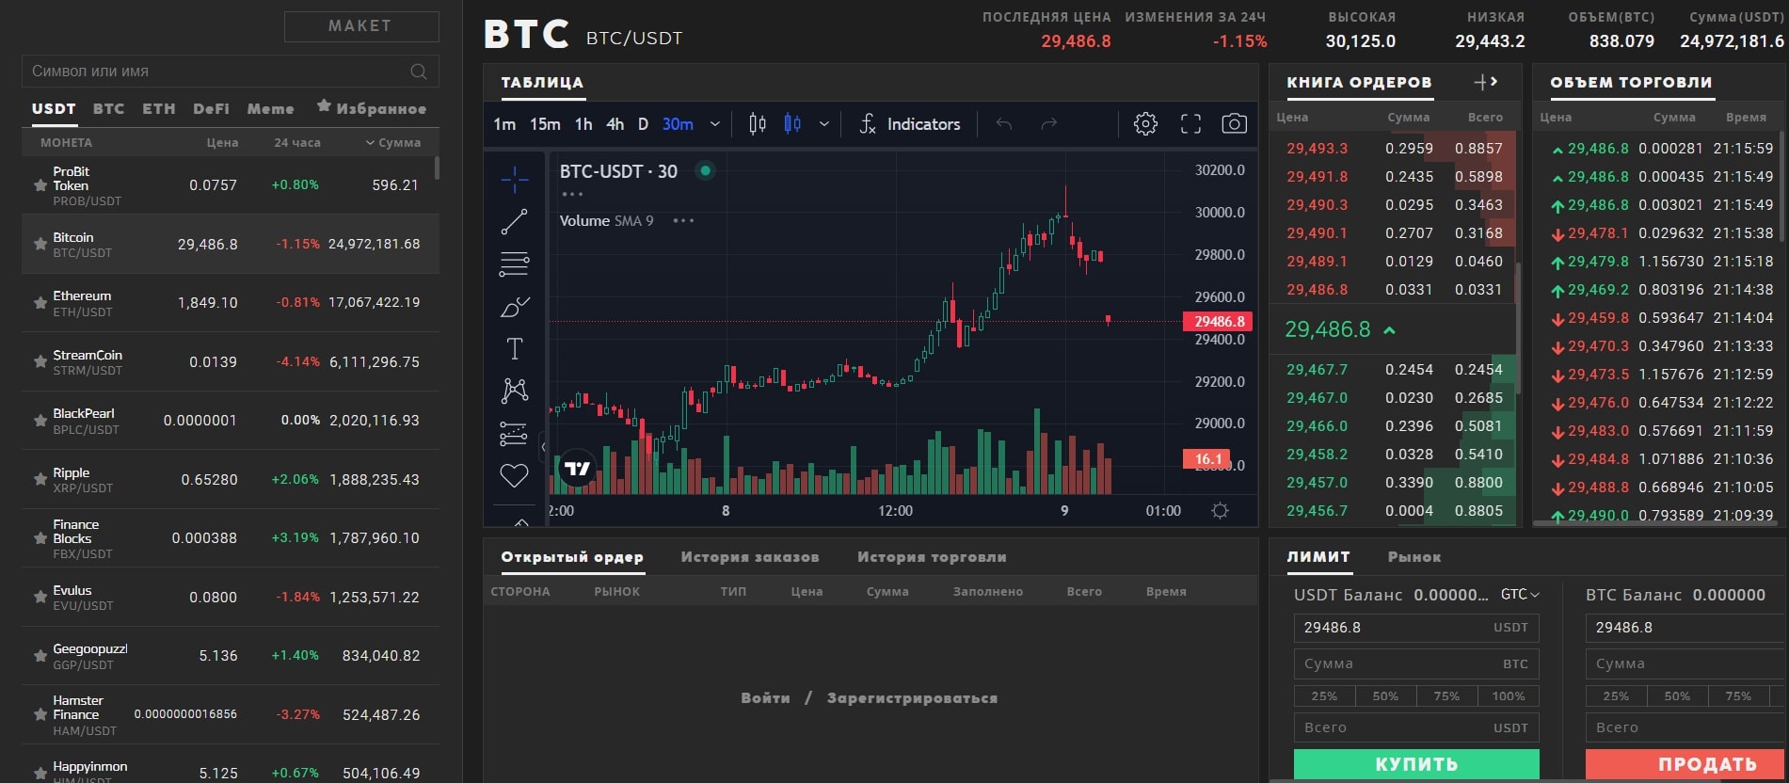Viewport: 1789px width, 783px height.
Task: Collapse the drawing toolbar side arrow
Action: point(543,447)
